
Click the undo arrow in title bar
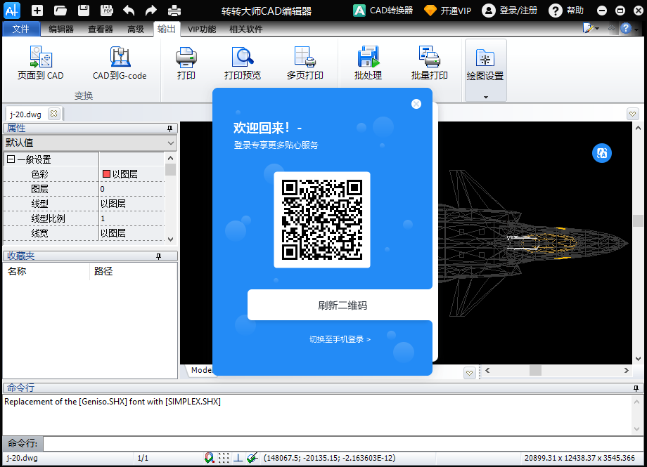(x=129, y=11)
